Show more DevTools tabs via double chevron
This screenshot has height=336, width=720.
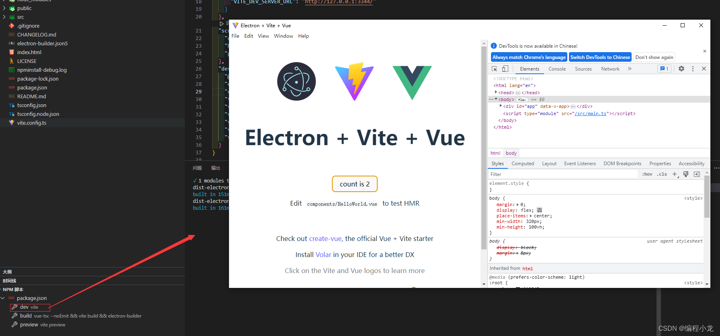(630, 69)
